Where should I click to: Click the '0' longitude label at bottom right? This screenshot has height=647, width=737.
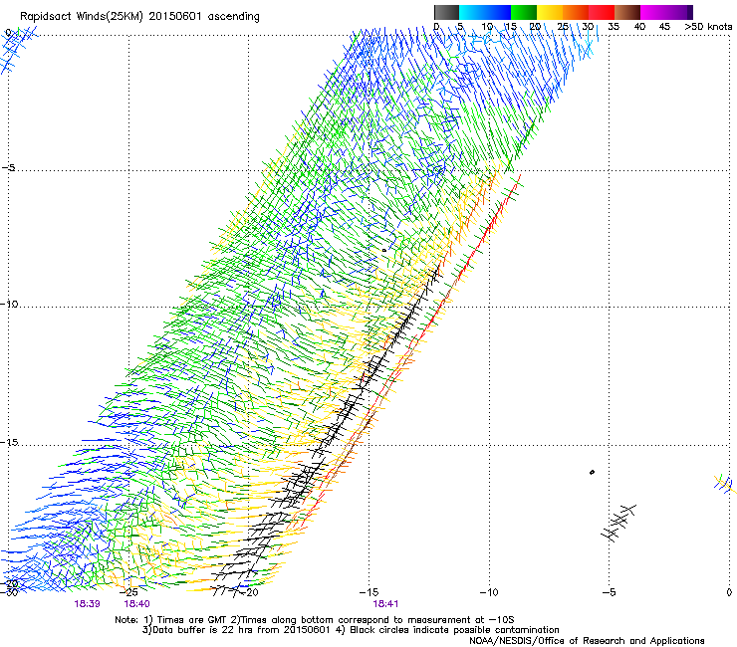tap(729, 592)
